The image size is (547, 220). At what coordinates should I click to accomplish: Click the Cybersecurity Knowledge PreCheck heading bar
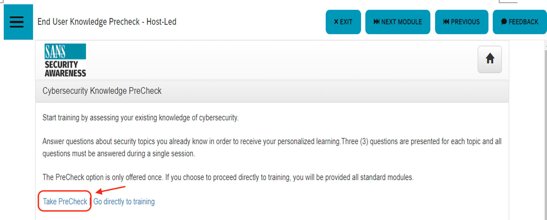pos(272,91)
